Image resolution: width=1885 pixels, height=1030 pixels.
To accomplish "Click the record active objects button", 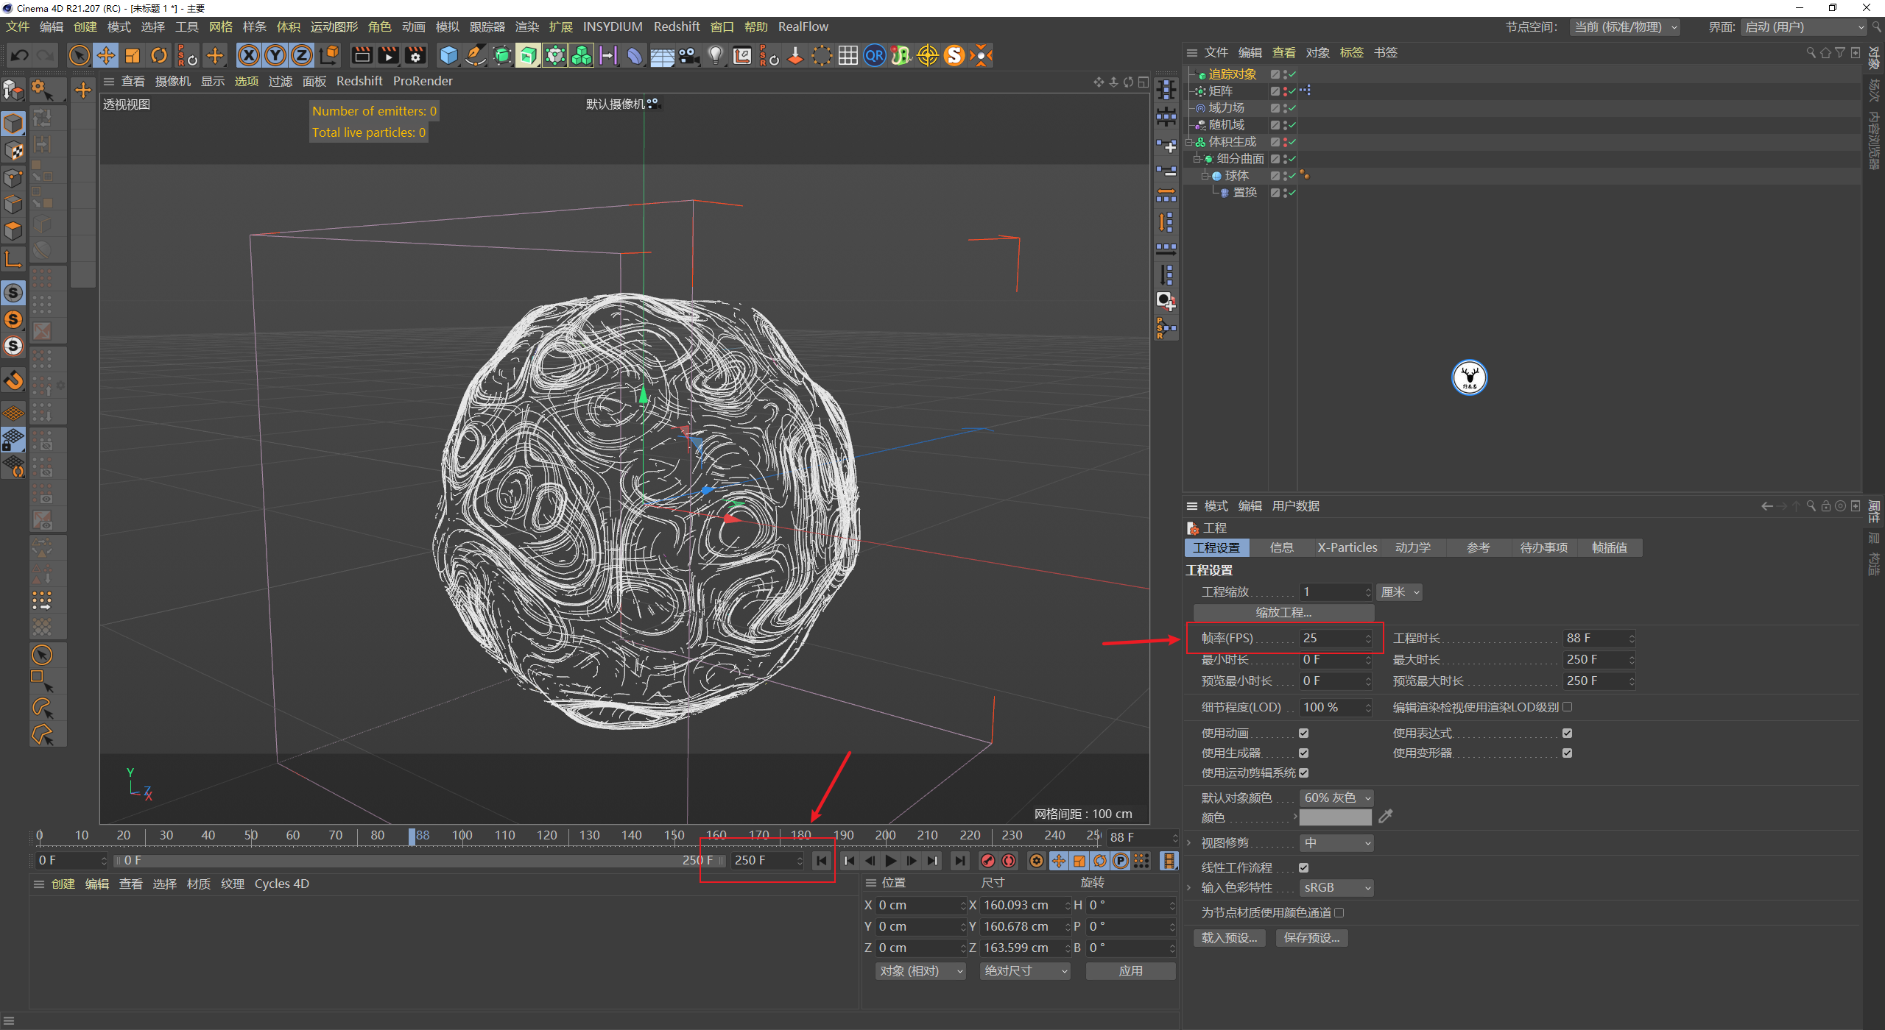I will point(988,861).
